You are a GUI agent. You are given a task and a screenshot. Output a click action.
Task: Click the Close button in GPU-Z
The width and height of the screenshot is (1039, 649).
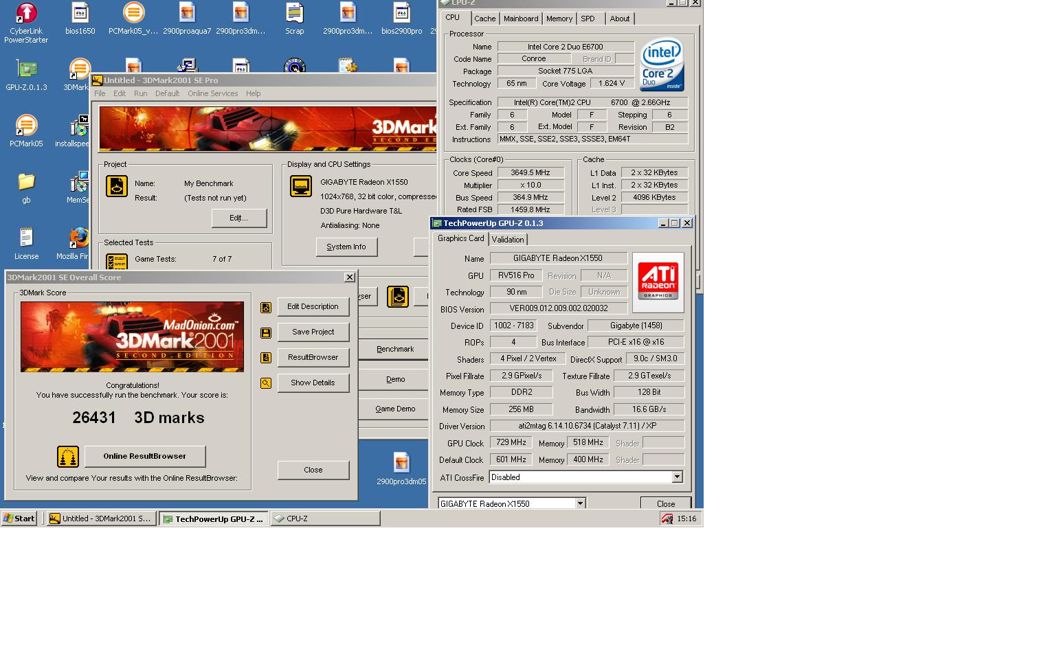(665, 503)
